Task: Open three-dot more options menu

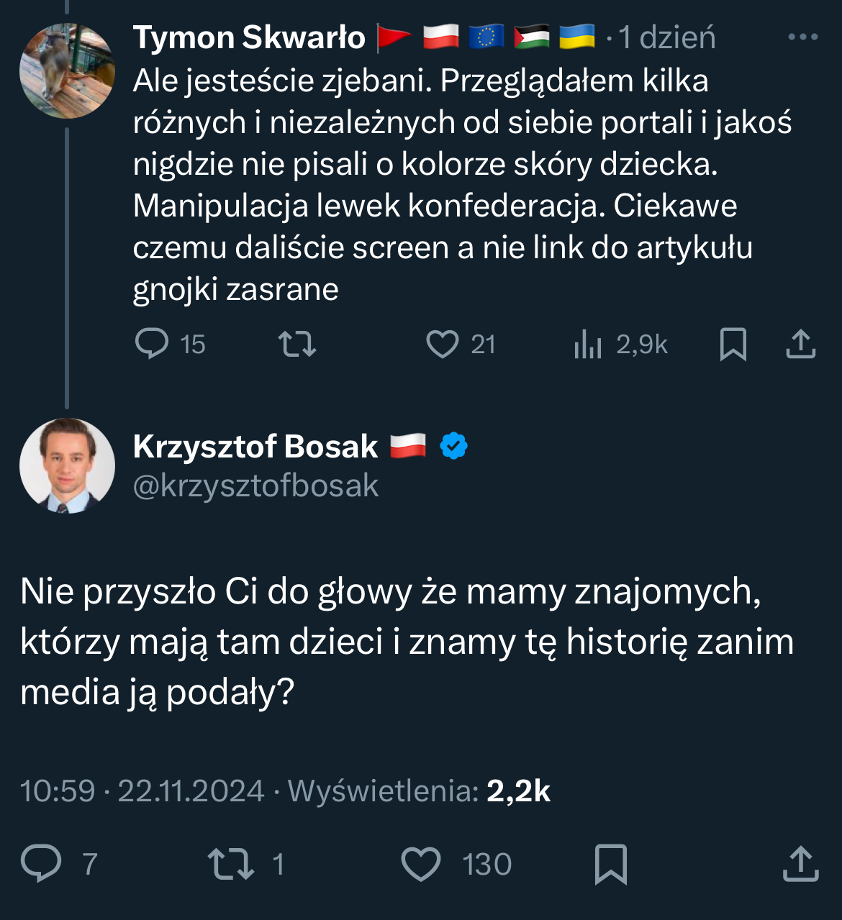Action: 803,37
